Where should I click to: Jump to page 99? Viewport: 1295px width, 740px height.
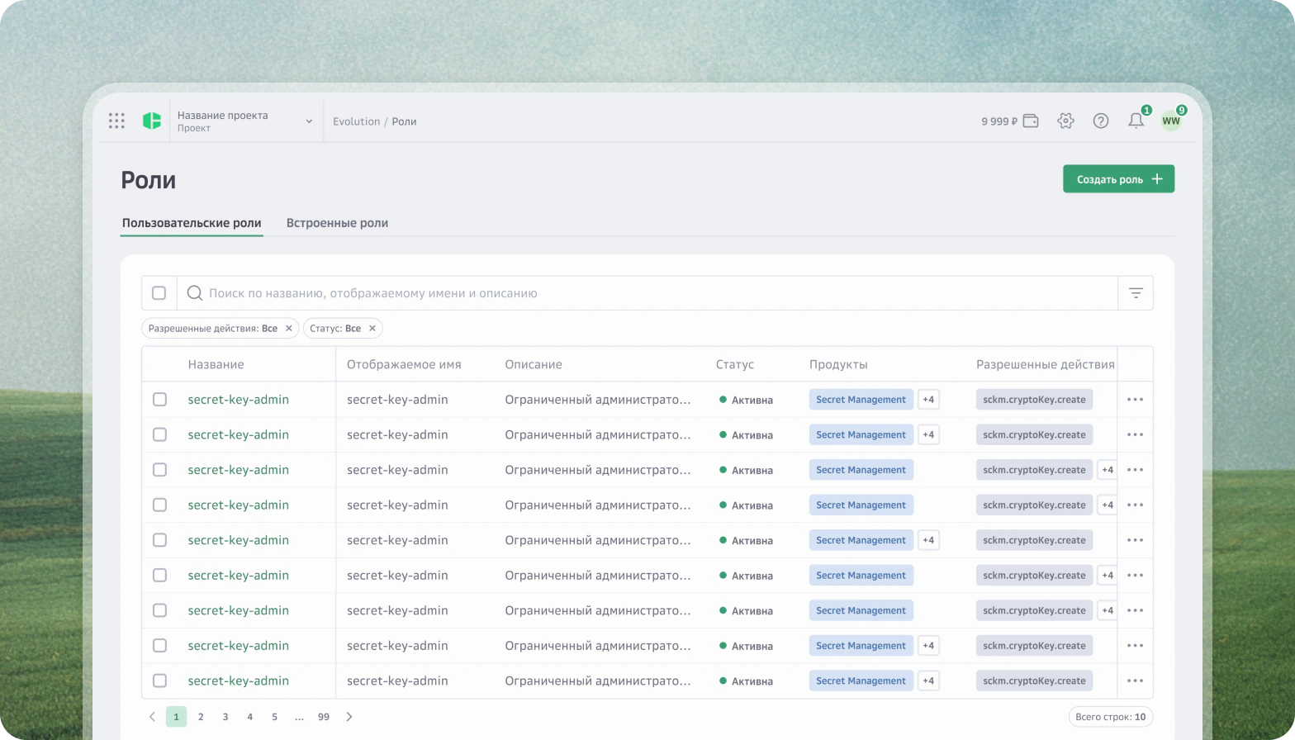tap(324, 717)
